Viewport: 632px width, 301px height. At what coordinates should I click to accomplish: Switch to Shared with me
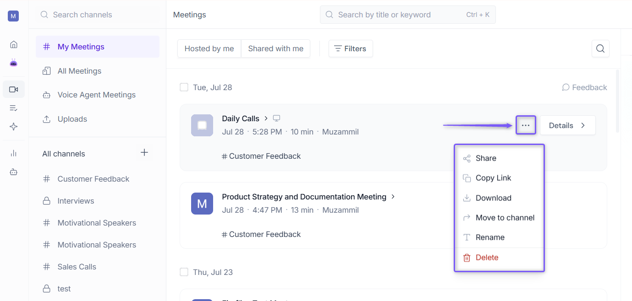click(x=276, y=48)
